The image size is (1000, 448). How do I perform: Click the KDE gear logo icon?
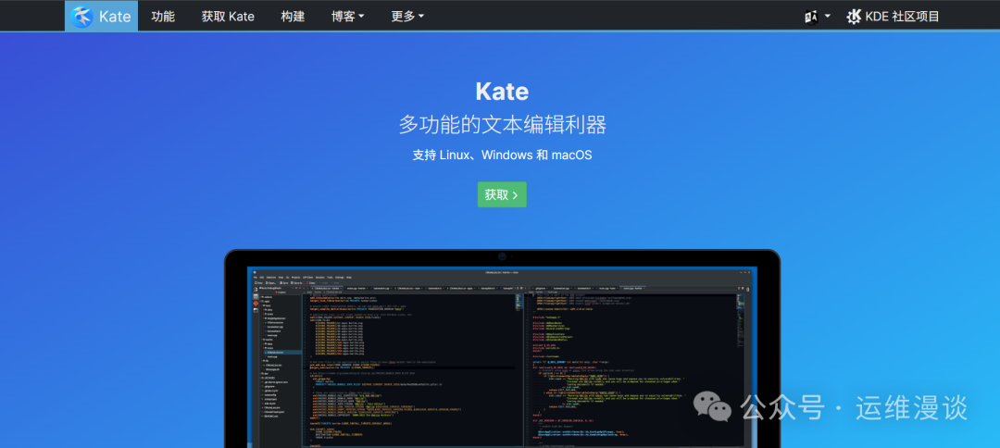[854, 16]
